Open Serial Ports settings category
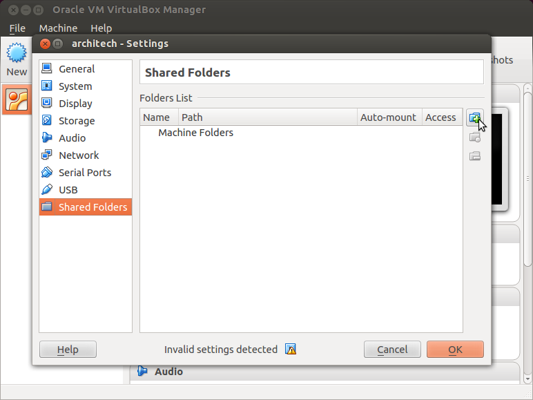The height and width of the screenshot is (400, 533). tap(86, 173)
